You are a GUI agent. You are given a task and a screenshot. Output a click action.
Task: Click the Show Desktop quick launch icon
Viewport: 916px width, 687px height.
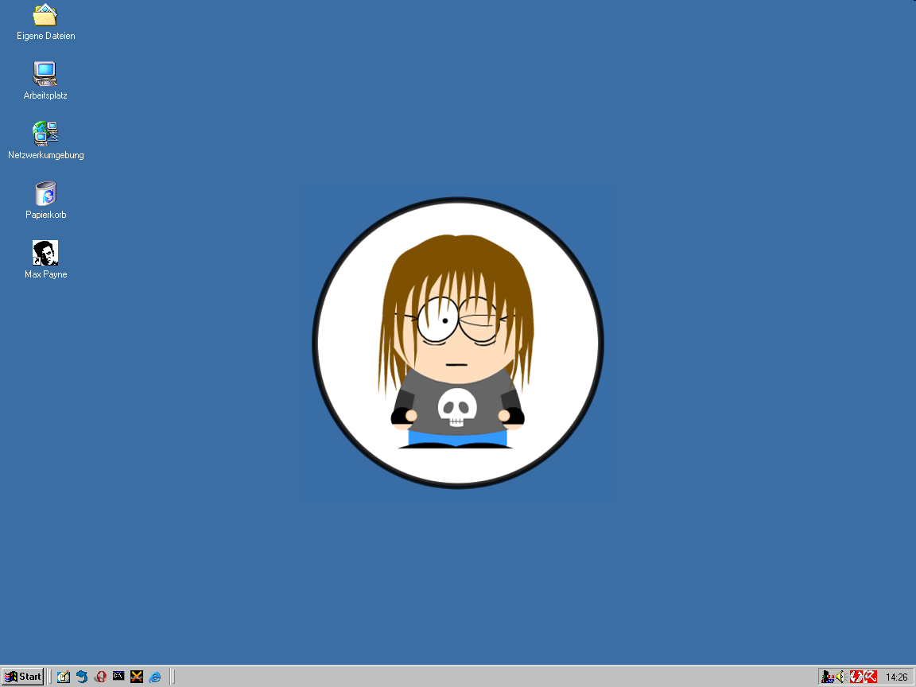tap(64, 677)
